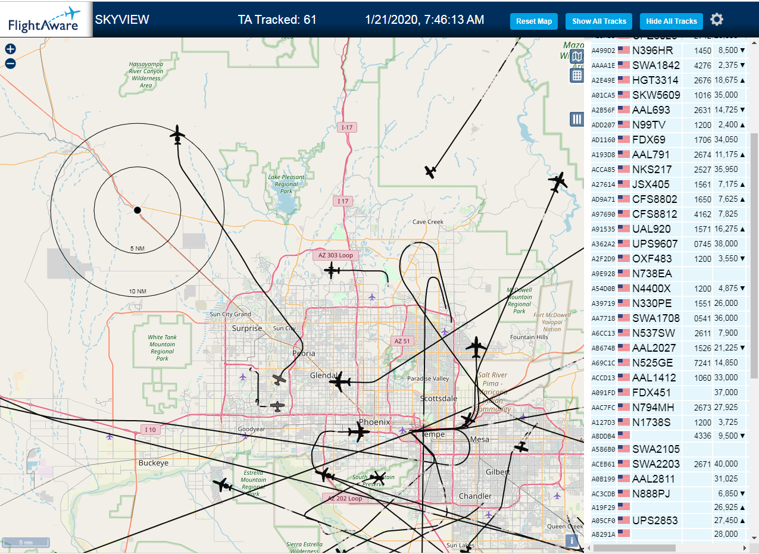Select aircraft icon next to Glendale label
759x554 pixels.
pyautogui.click(x=341, y=381)
